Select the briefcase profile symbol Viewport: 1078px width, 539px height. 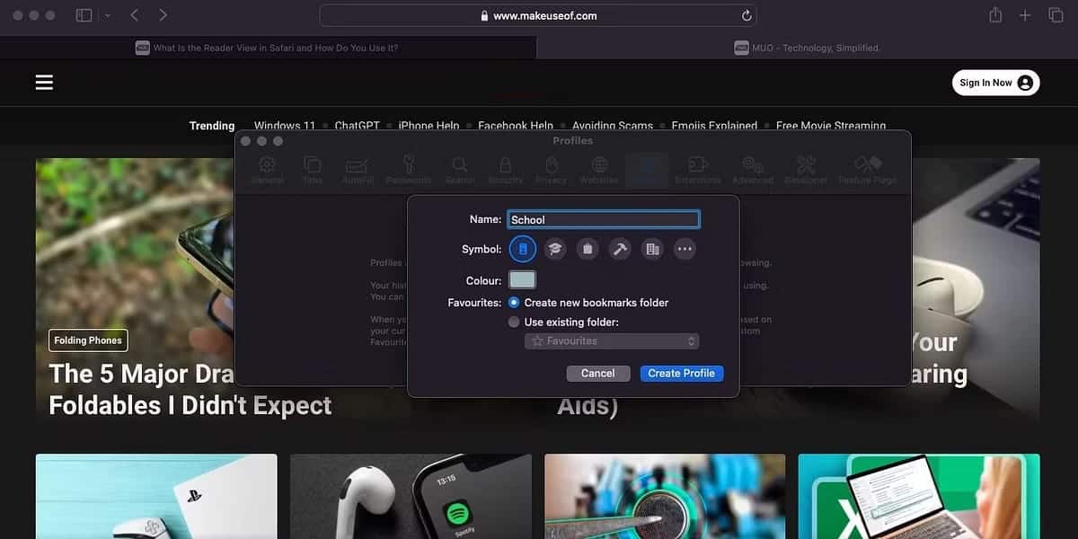pyautogui.click(x=588, y=249)
